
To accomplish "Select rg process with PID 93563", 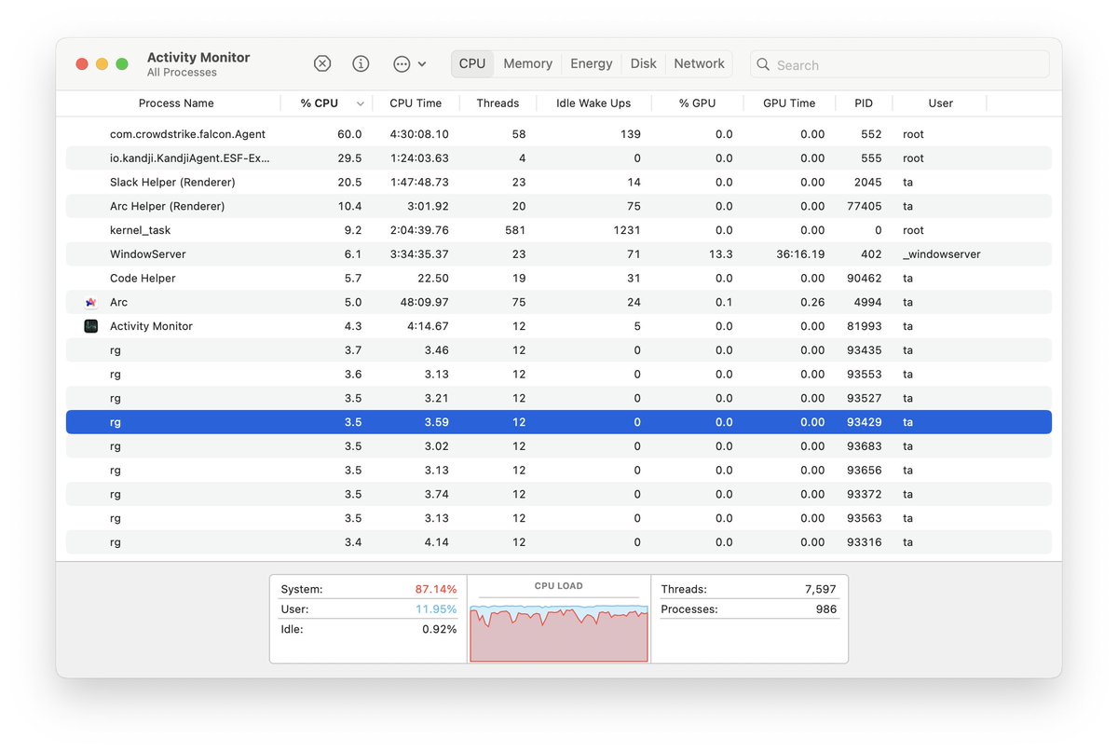I will click(x=559, y=518).
